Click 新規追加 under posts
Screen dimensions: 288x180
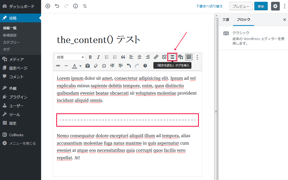tap(10, 35)
